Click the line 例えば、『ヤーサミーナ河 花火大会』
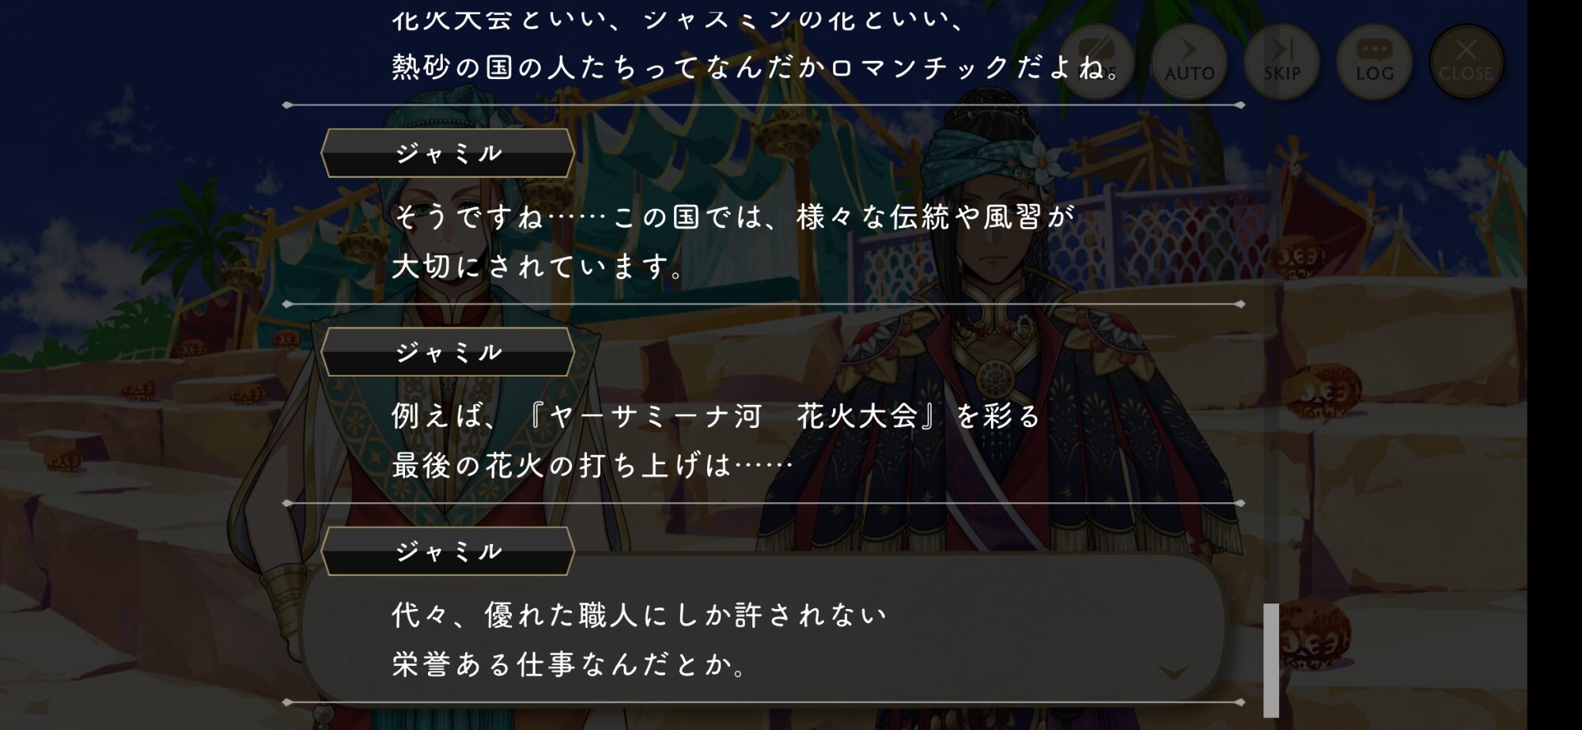Screen dimensions: 1582x730 pyautogui.click(x=716, y=416)
